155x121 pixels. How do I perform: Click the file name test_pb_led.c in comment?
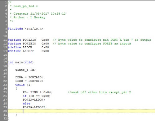[x=26, y=6]
